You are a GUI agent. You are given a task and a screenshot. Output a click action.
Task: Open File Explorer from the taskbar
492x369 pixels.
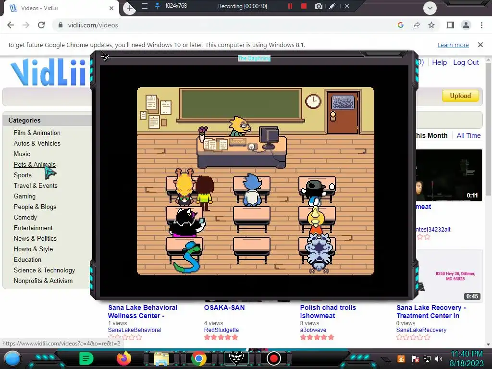[161, 358]
